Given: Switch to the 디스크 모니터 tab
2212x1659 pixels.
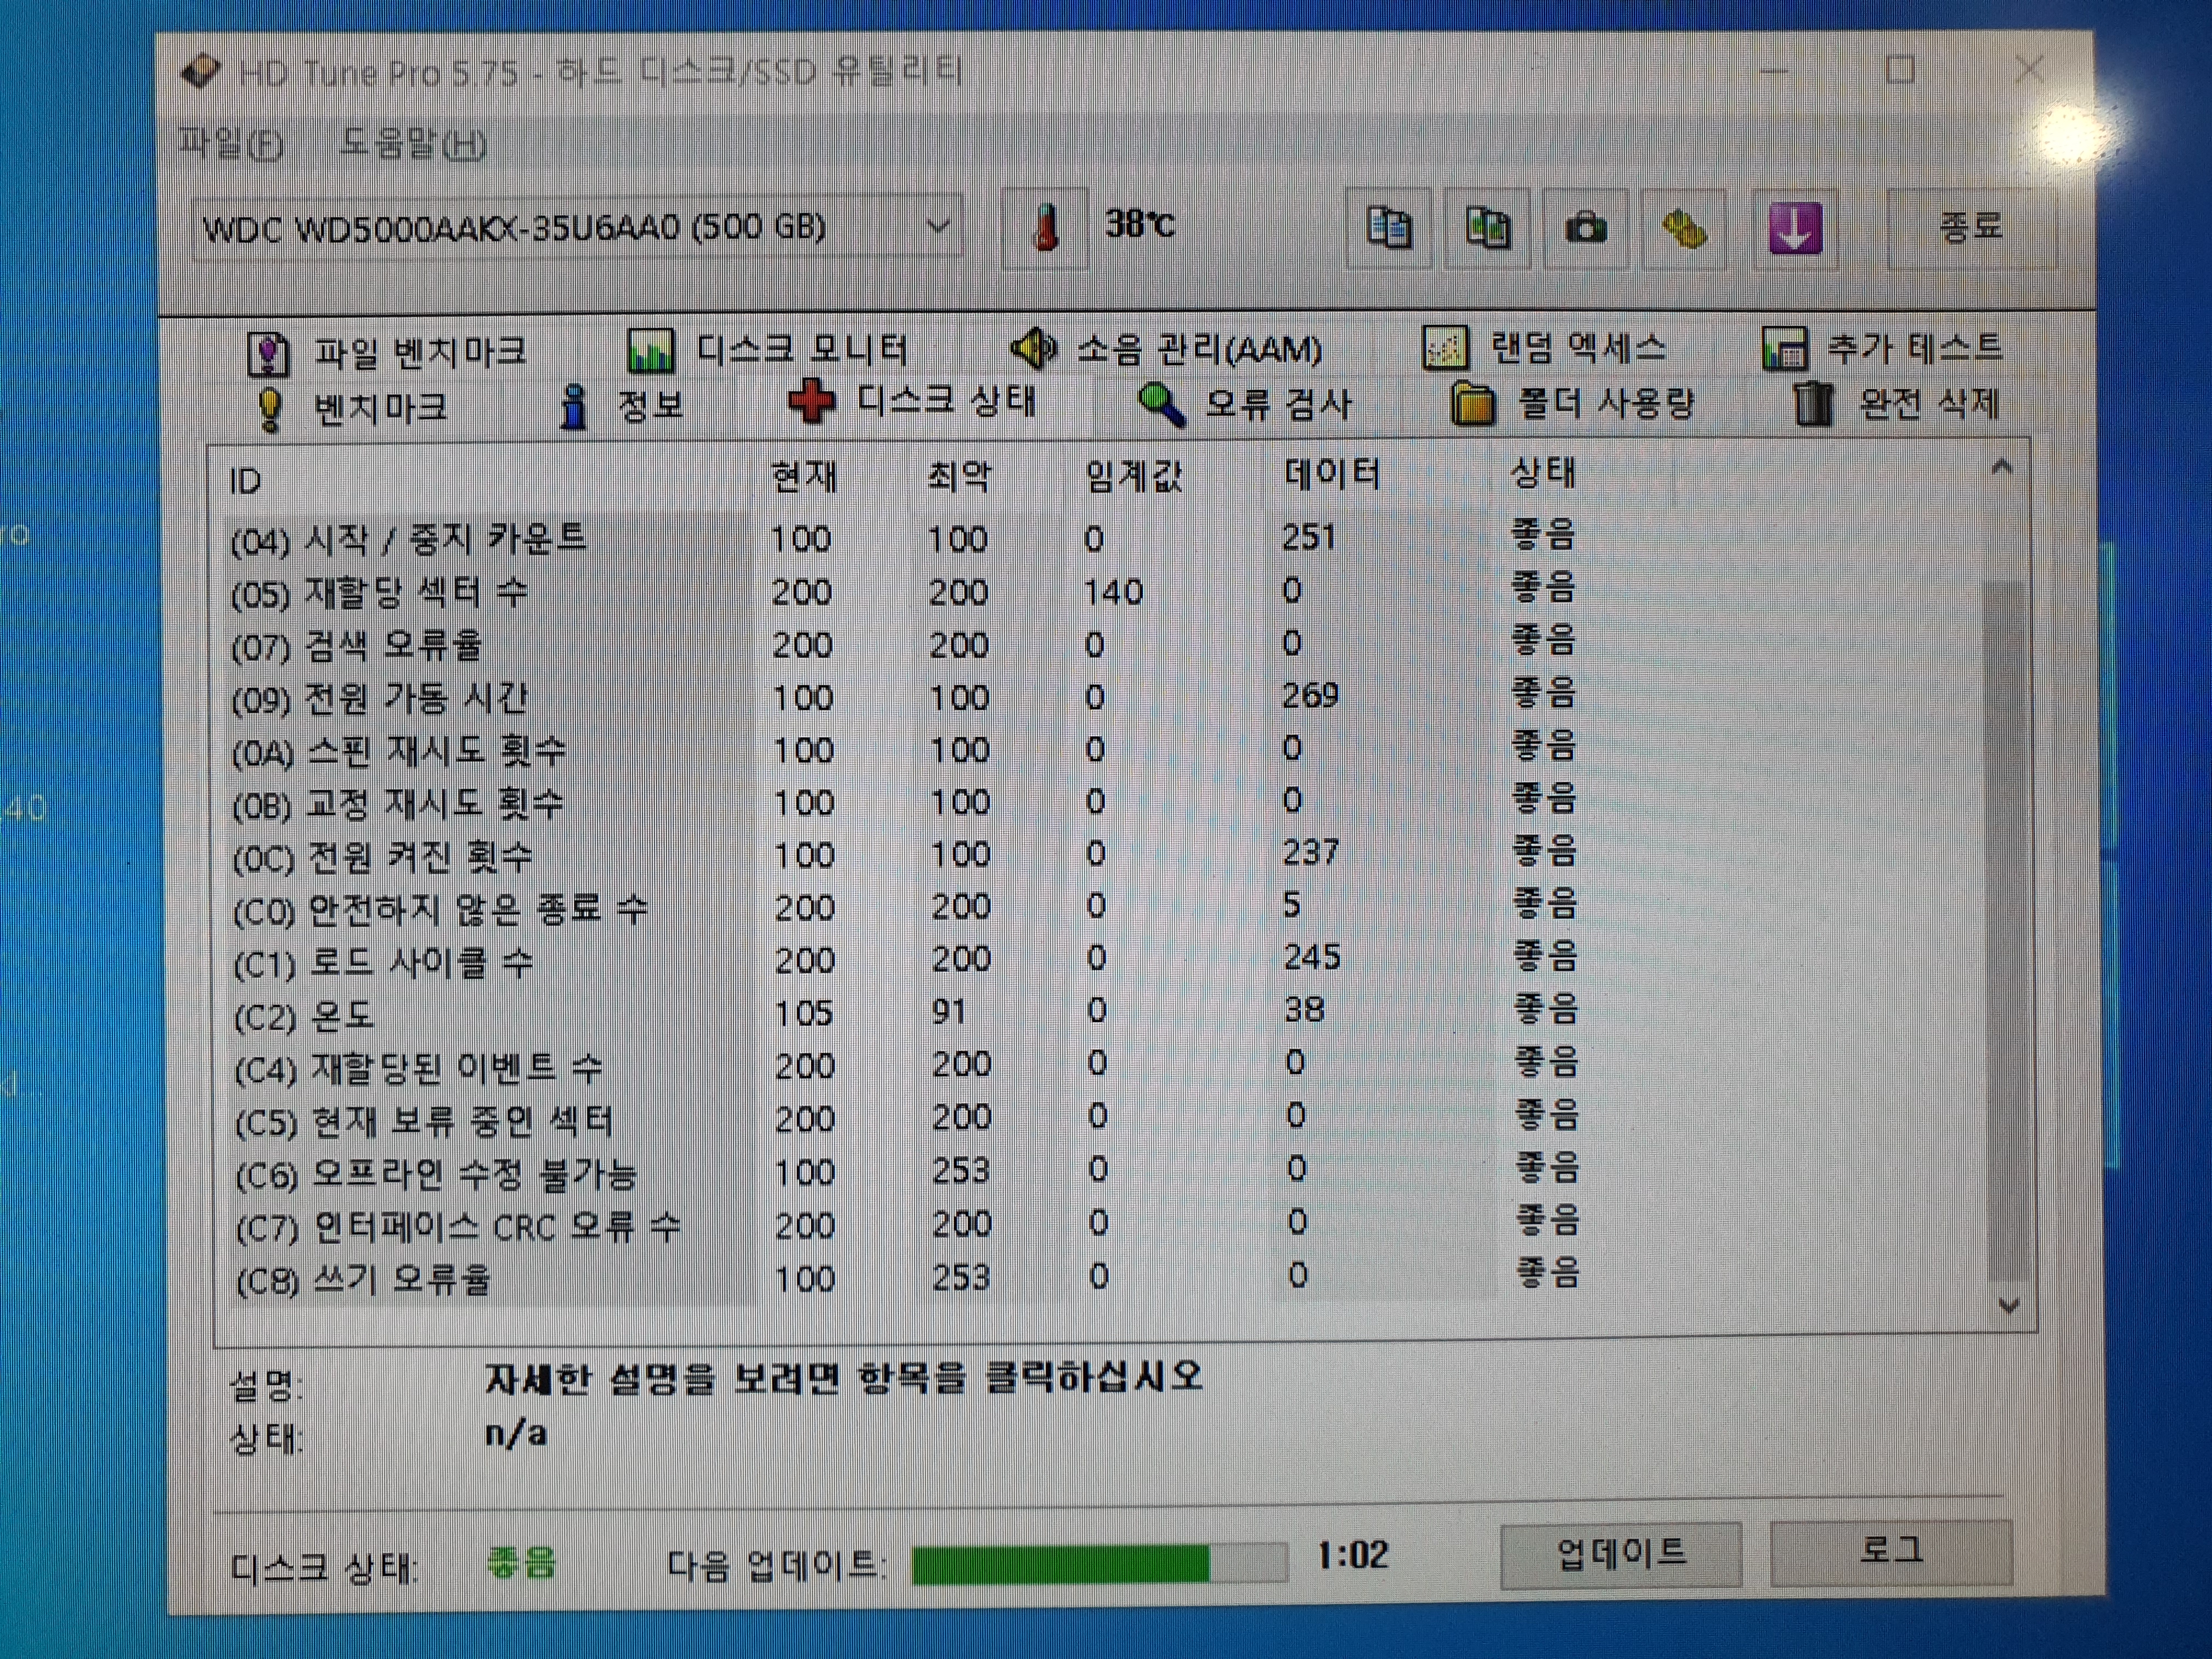Looking at the screenshot, I should click(x=768, y=350).
